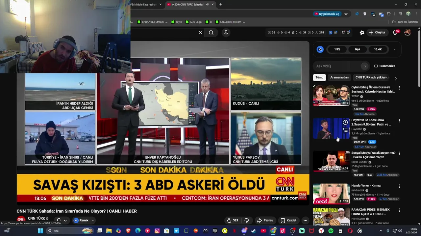This screenshot has width=421, height=236.
Task: Bookmark this page with the star icon
Action: click(x=346, y=14)
